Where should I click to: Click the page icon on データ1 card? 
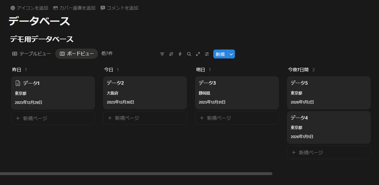(x=18, y=83)
